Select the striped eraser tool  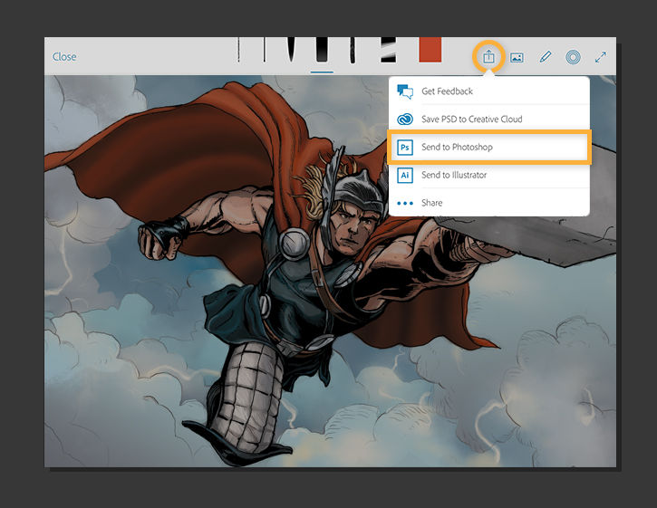pyautogui.click(x=388, y=50)
